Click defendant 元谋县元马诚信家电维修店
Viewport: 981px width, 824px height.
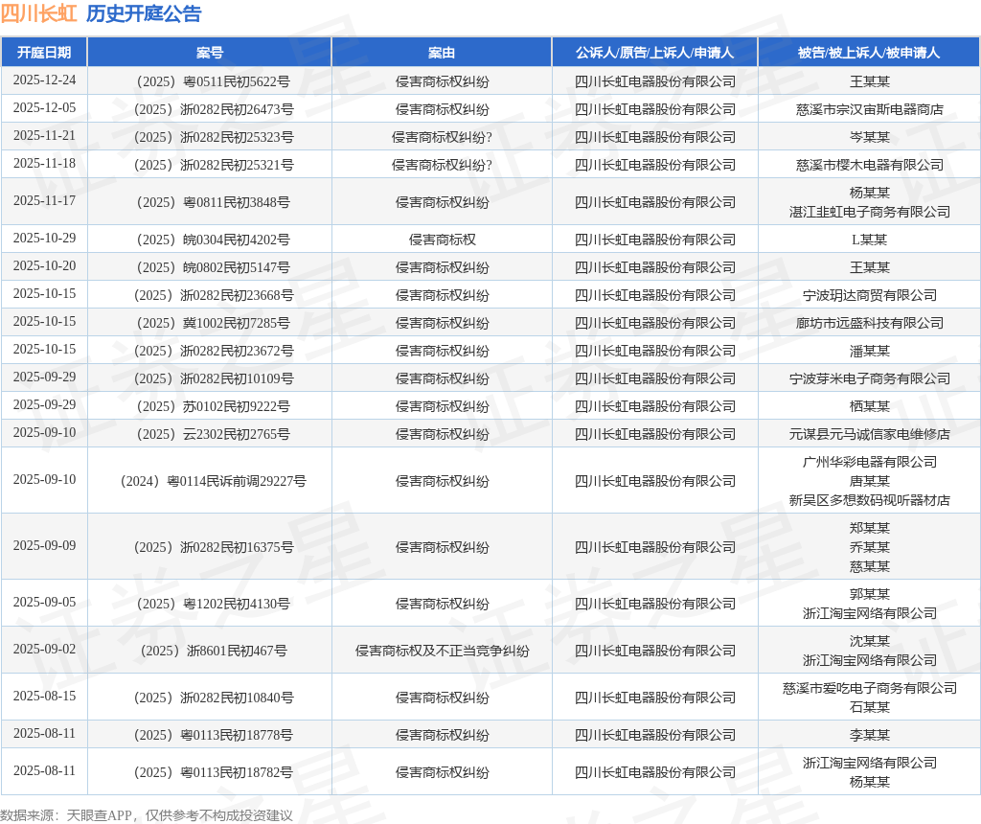click(870, 434)
